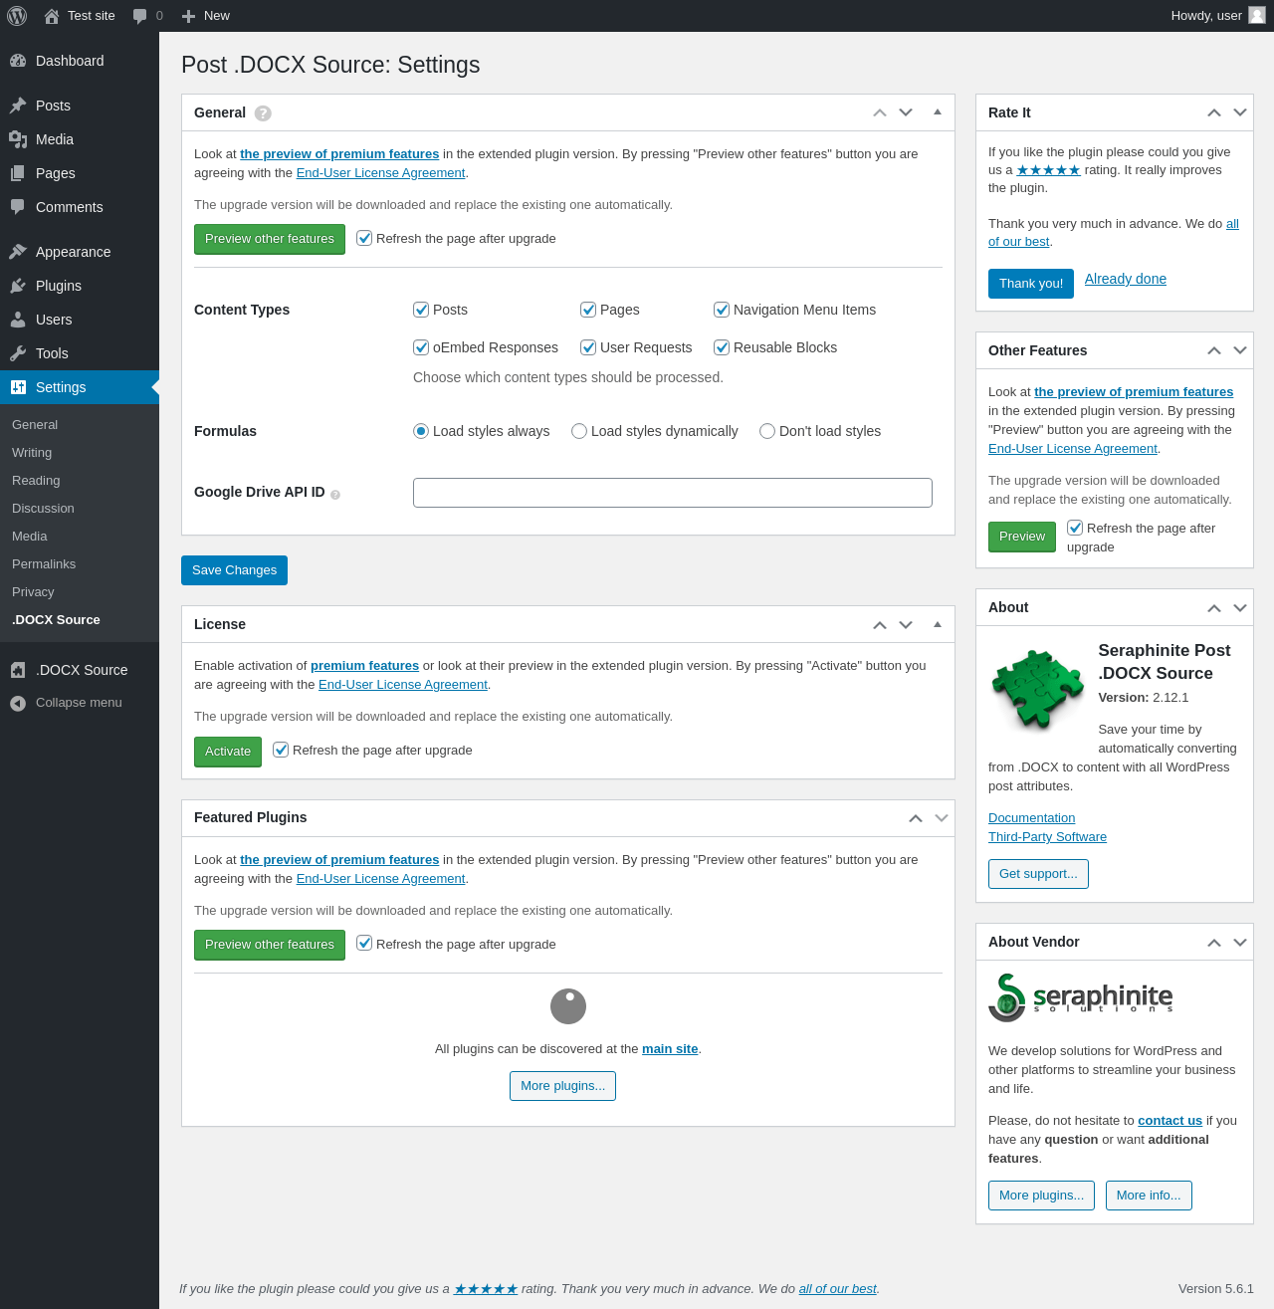Click Get support... button
The width and height of the screenshot is (1274, 1309).
tap(1038, 874)
